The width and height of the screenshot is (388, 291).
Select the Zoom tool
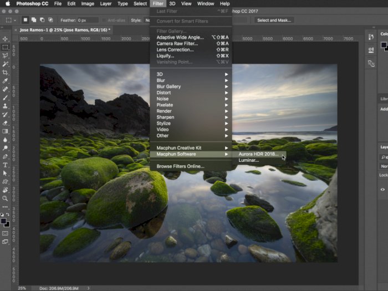5,198
